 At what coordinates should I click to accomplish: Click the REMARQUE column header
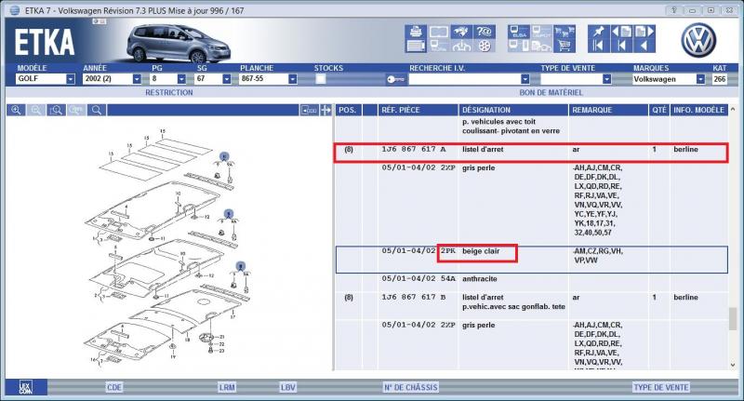(609, 110)
